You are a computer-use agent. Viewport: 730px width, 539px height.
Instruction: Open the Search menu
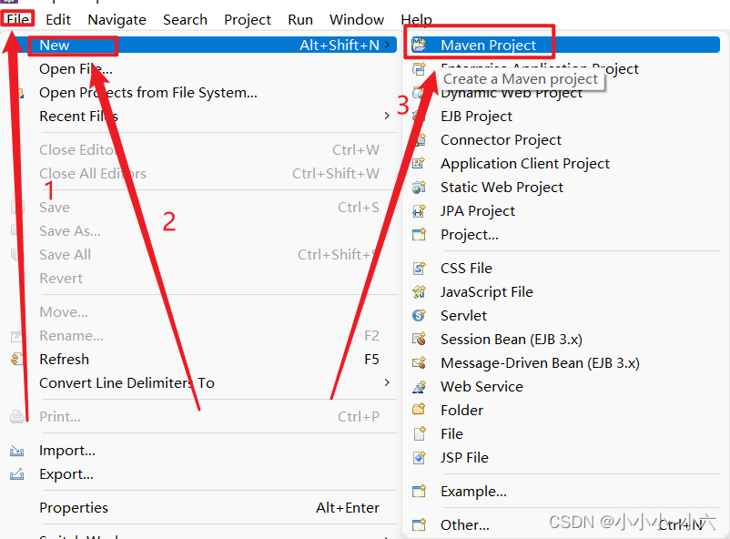185,19
